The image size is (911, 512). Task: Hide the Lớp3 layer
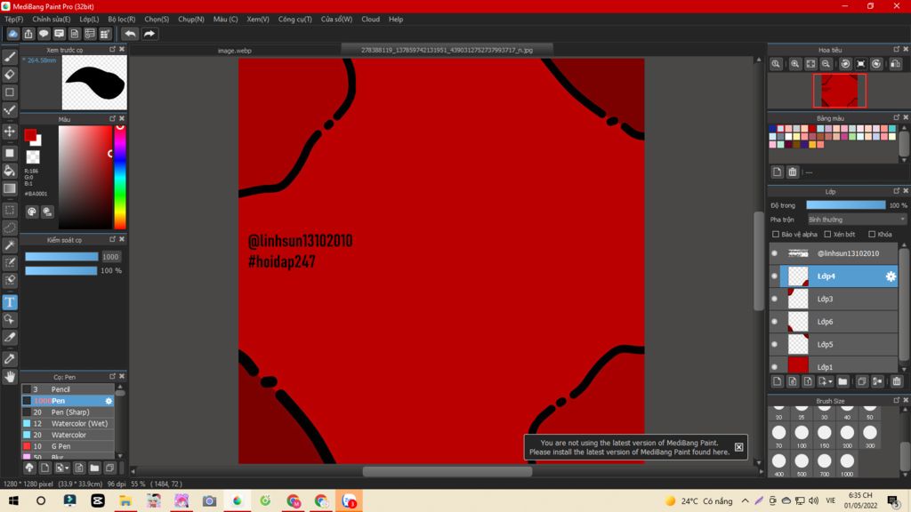(x=775, y=299)
